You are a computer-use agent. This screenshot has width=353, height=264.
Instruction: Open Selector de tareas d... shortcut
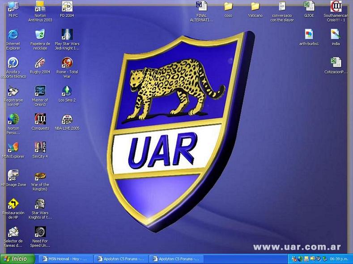click(13, 237)
